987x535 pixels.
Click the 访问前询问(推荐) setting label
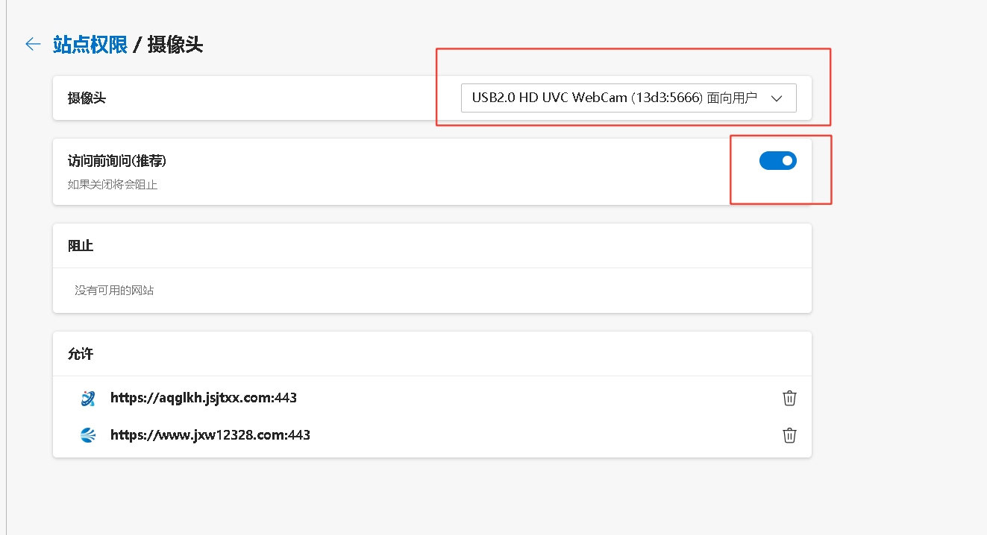pos(117,161)
